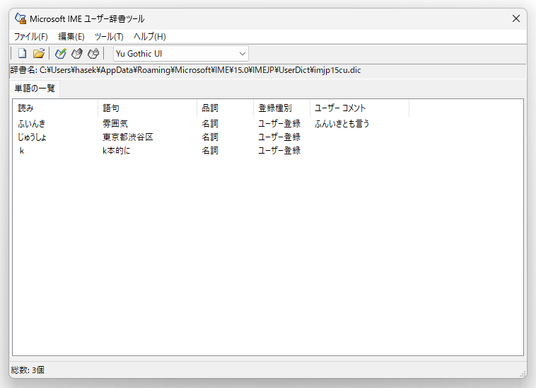Screen dimensions: 536x388
Task: Click ユーザー登録 in the 東京都渋谷区 row
Action: click(x=279, y=137)
